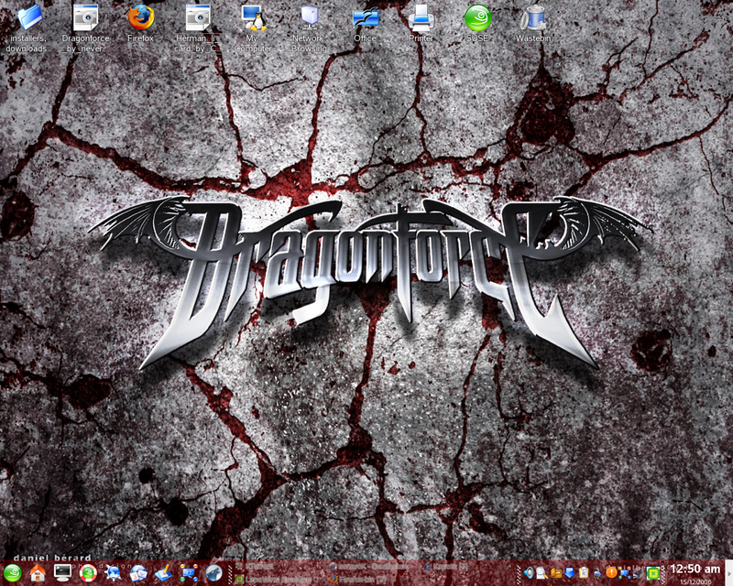This screenshot has height=586, width=733.
Task: Open the Dragonforce_by_never image file on desktop
Action: tap(85, 27)
